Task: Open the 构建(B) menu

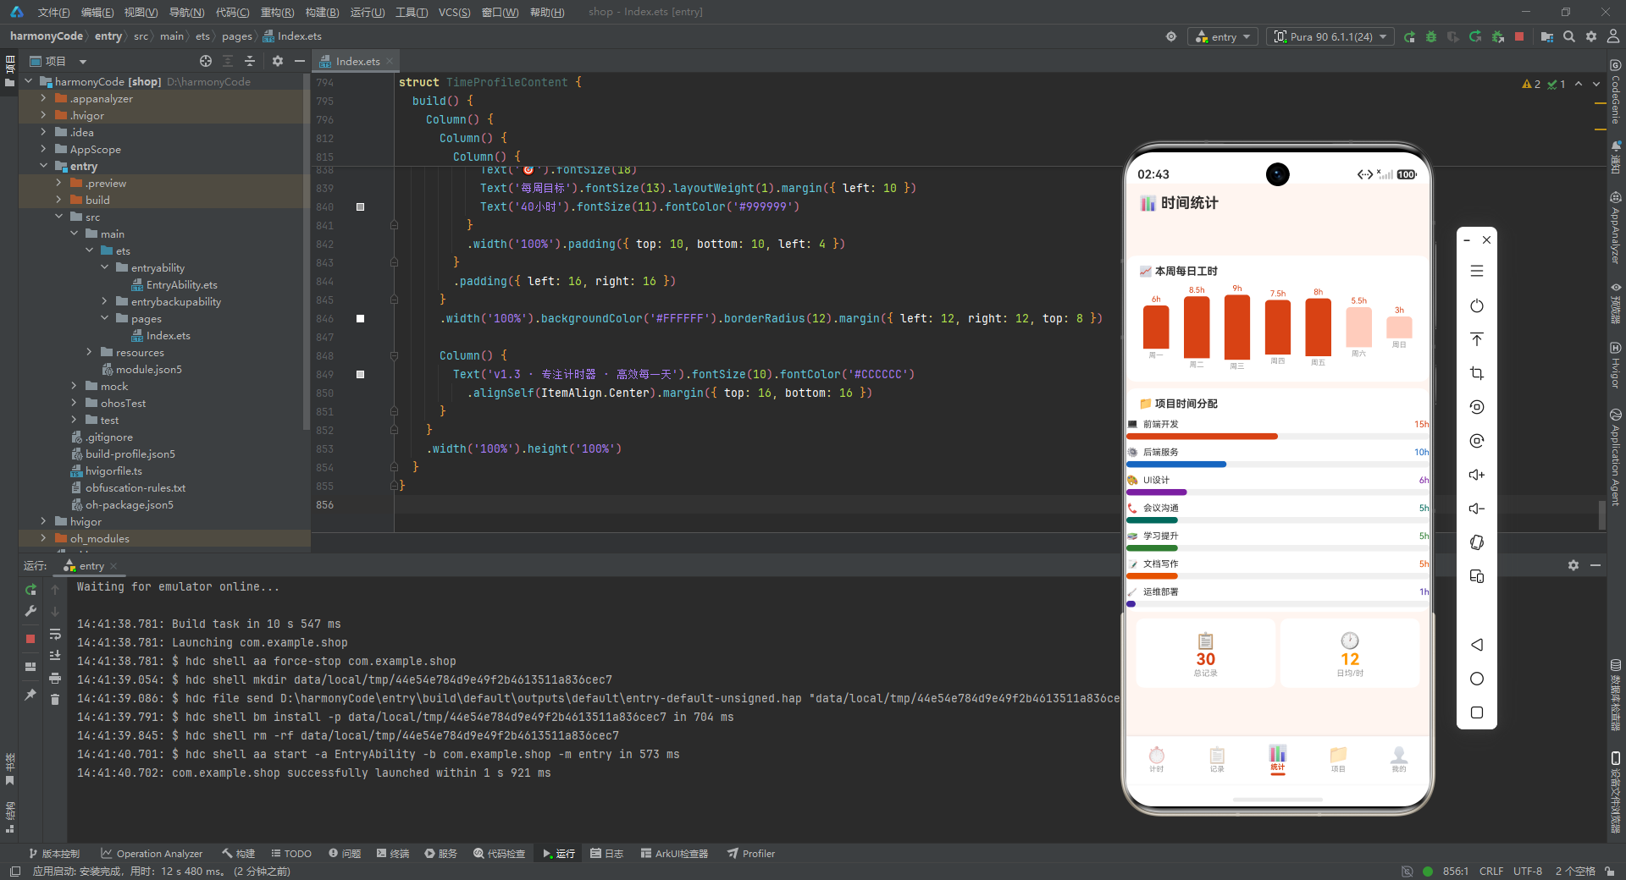Action: 322,12
